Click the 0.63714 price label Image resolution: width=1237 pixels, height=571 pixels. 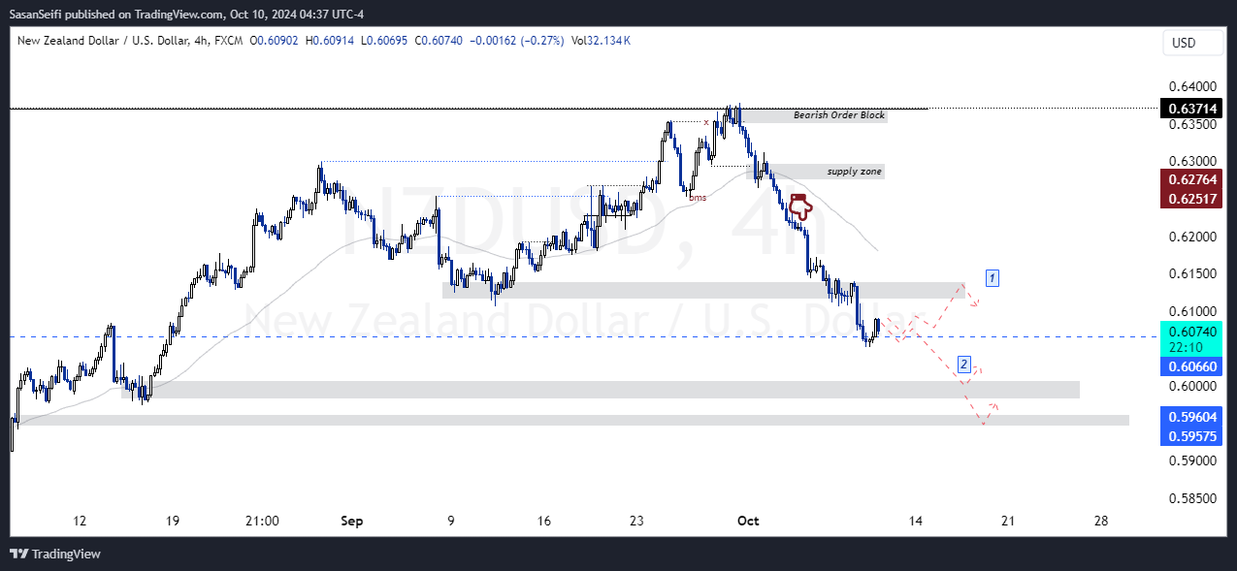click(x=1191, y=109)
